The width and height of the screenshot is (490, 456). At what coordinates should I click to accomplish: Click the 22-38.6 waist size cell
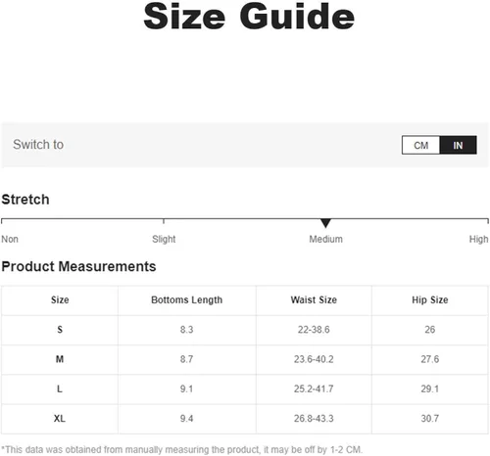pos(314,330)
